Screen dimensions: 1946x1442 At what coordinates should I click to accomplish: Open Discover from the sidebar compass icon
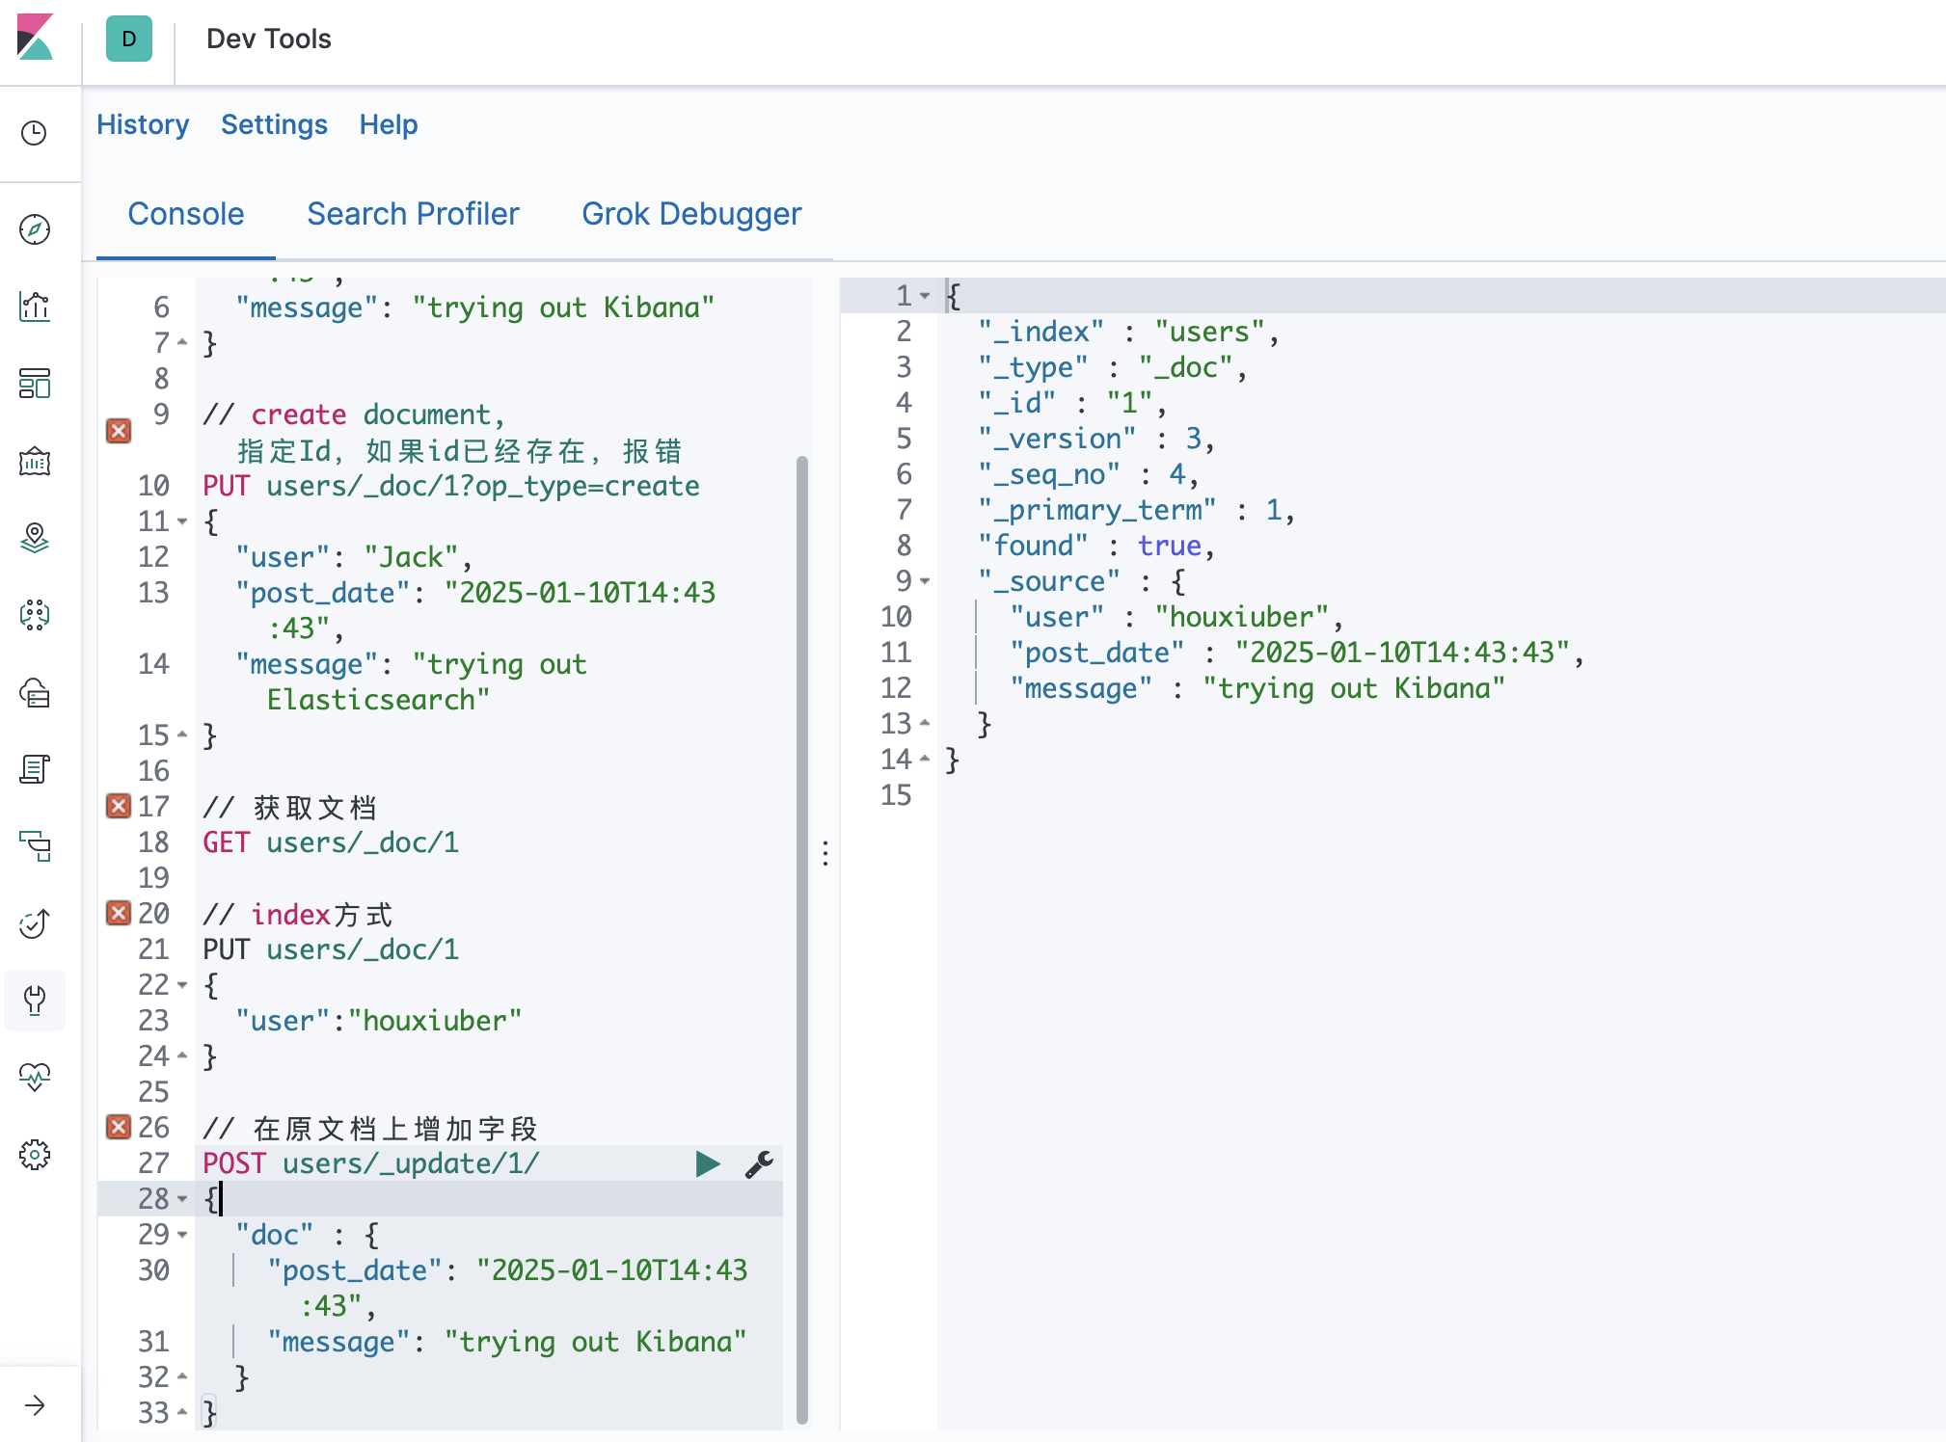35,229
